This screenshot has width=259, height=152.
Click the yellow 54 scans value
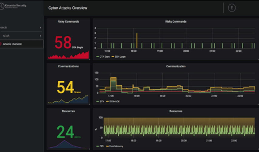point(65,87)
